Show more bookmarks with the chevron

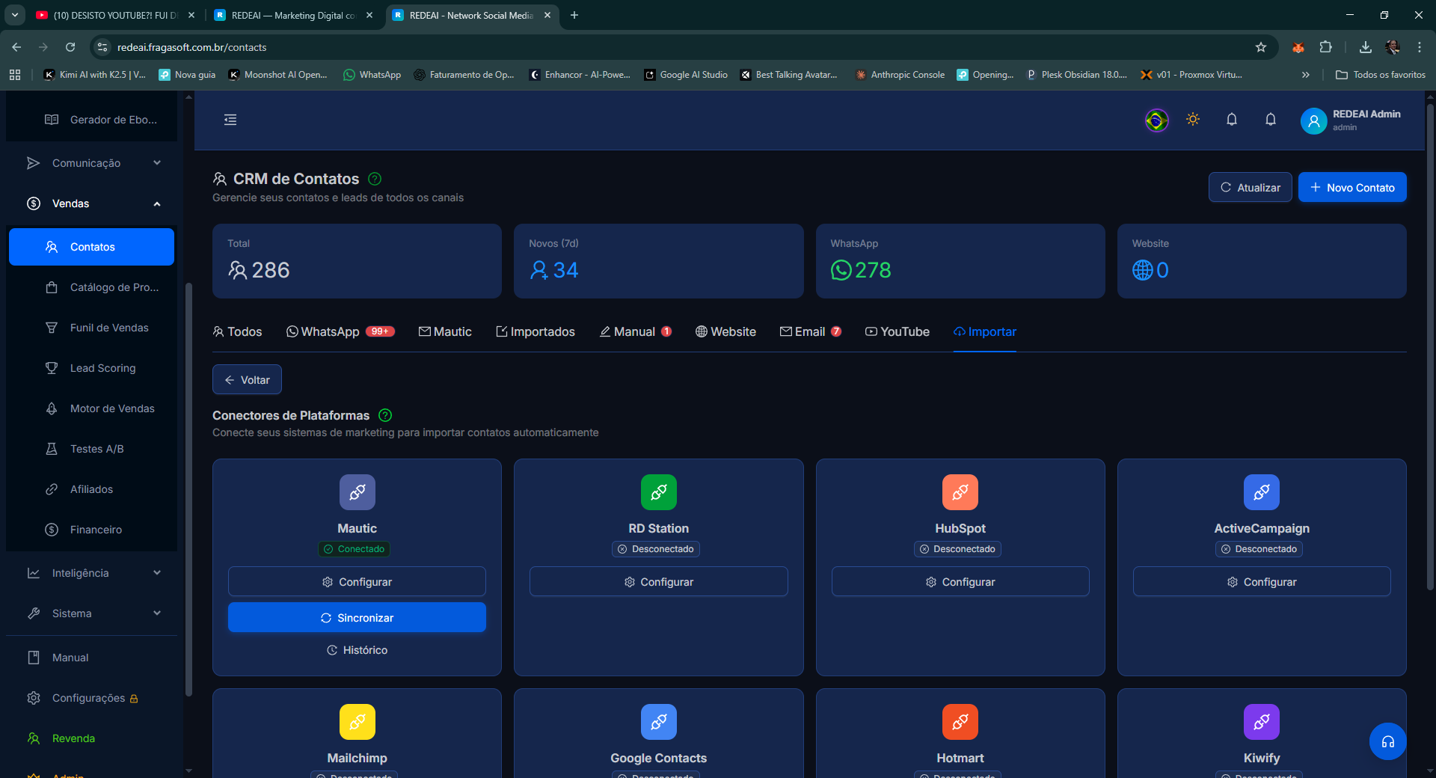1306,75
